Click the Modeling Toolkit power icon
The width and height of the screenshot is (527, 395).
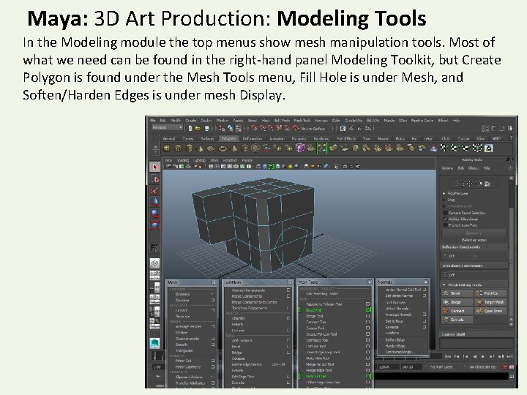[x=510, y=168]
